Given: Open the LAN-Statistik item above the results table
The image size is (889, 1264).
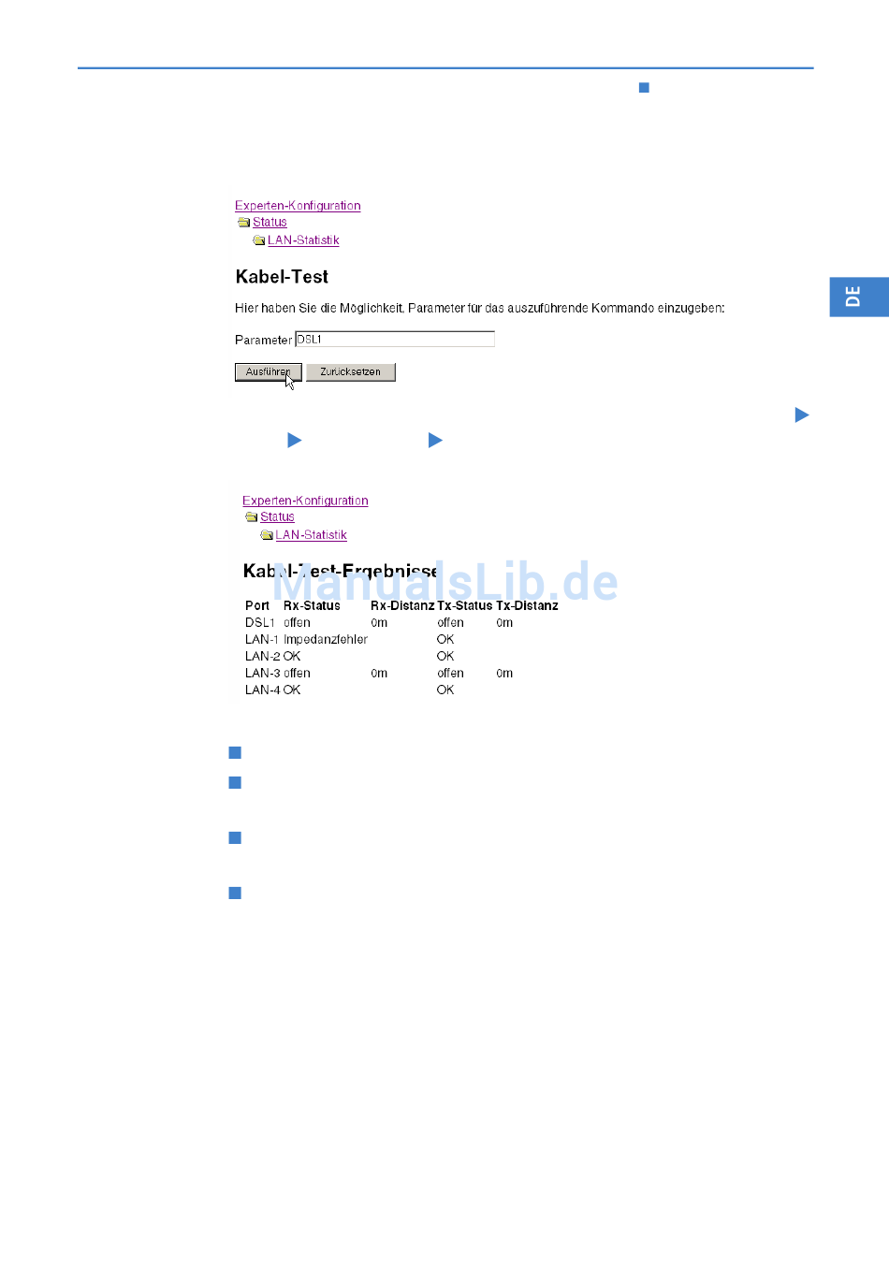Looking at the screenshot, I should 311,535.
